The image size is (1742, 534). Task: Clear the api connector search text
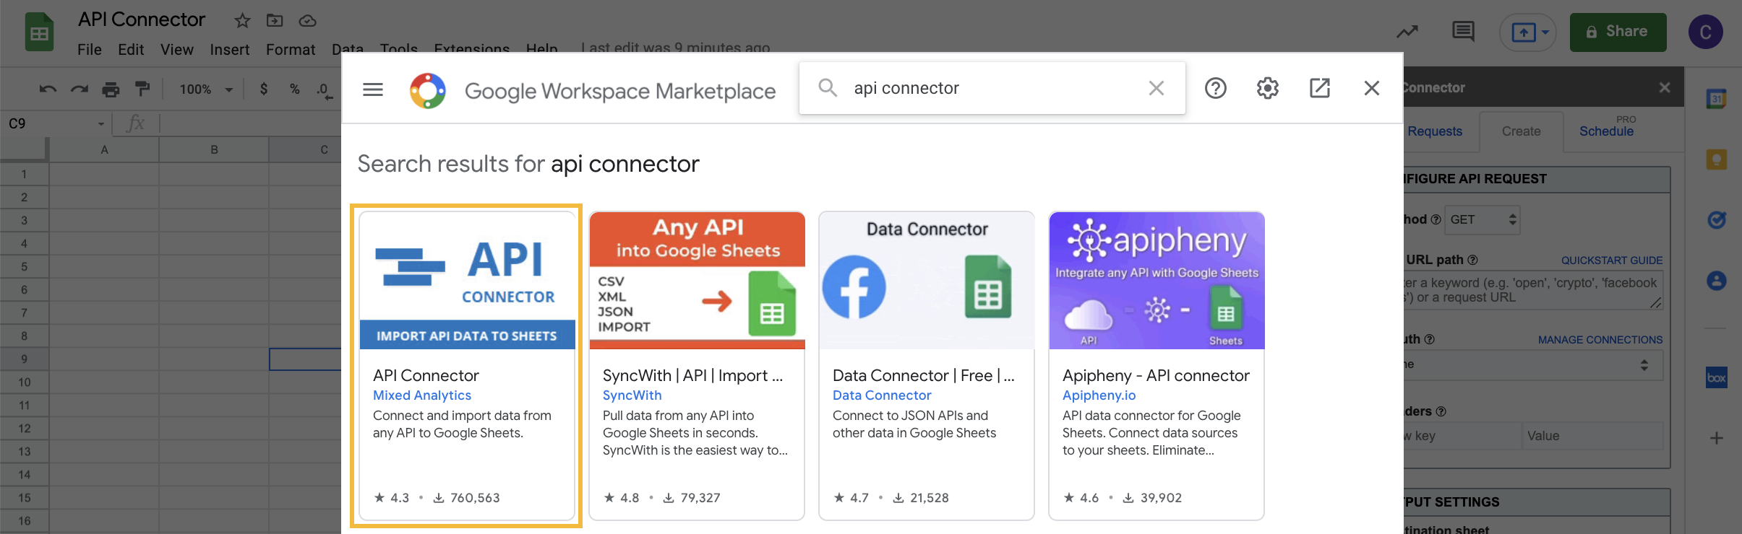click(x=1157, y=88)
